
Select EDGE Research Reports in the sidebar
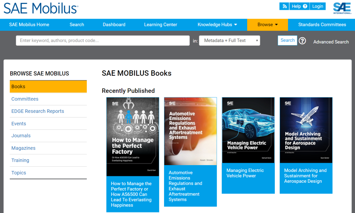[38, 111]
